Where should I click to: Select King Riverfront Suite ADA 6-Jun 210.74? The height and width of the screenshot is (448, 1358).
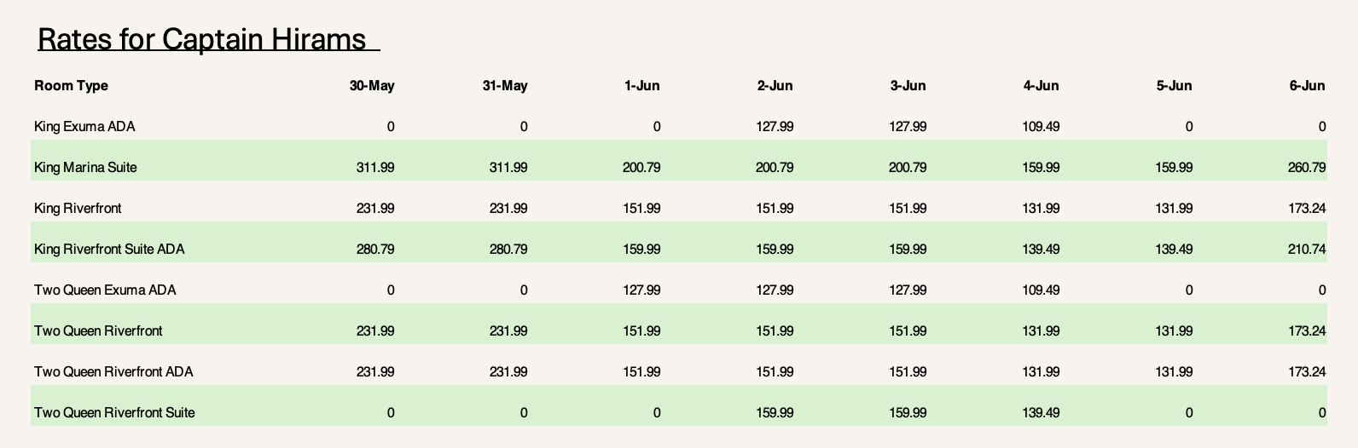[1307, 249]
